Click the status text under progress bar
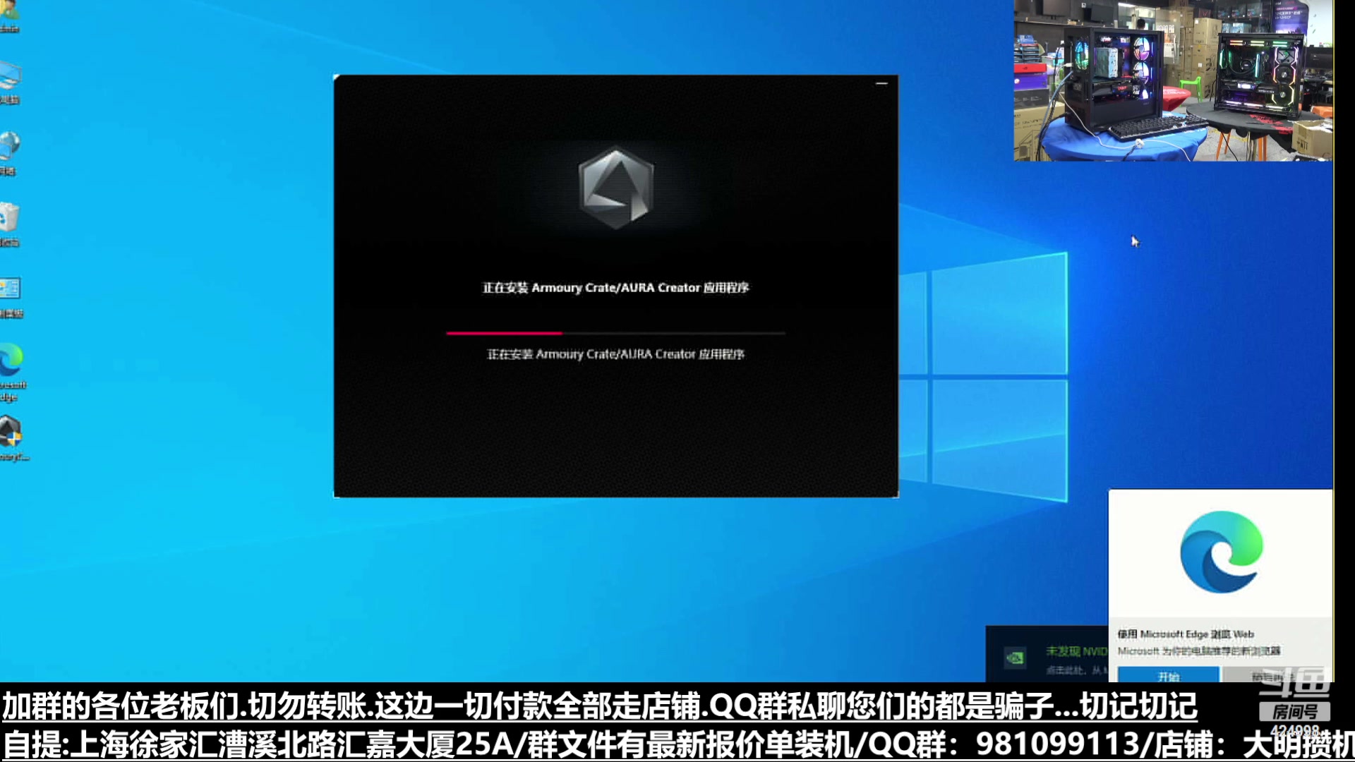1355x762 pixels. pos(615,354)
